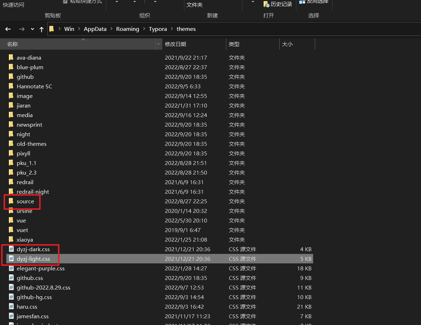
Task: Navigate to the AppData breadcrumb segment
Action: tap(95, 29)
